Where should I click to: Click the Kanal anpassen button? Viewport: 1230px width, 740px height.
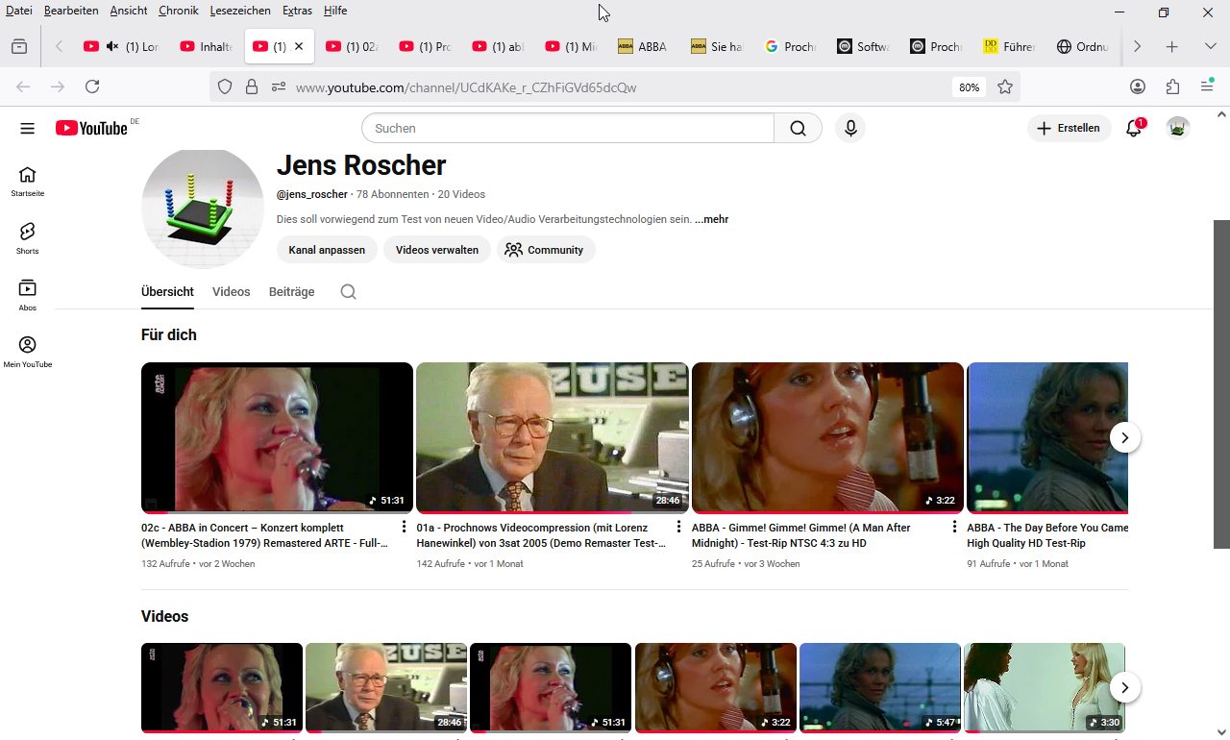[327, 250]
